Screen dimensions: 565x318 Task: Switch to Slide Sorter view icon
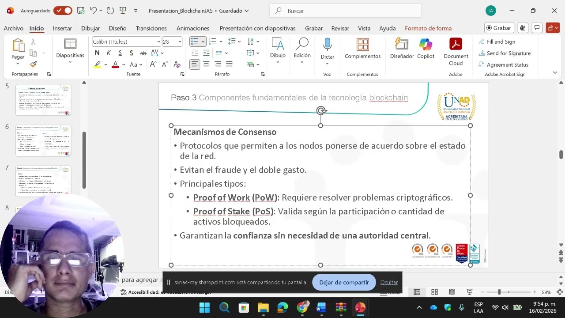[x=434, y=292]
